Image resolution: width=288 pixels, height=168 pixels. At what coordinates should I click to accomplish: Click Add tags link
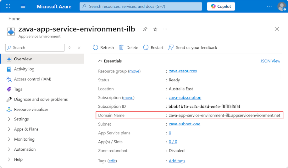coord(177,161)
